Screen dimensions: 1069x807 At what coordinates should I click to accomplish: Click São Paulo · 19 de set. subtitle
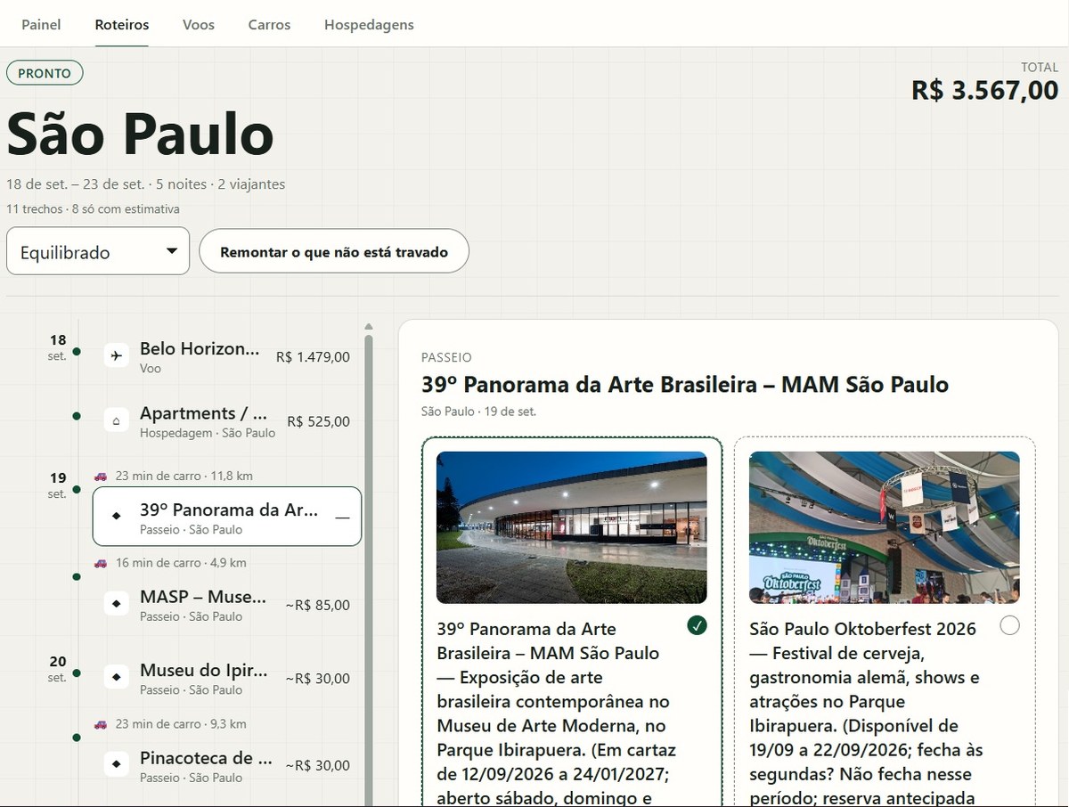(478, 412)
